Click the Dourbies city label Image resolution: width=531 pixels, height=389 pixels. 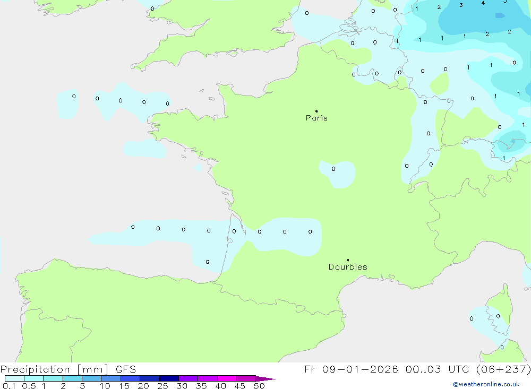coord(348,267)
